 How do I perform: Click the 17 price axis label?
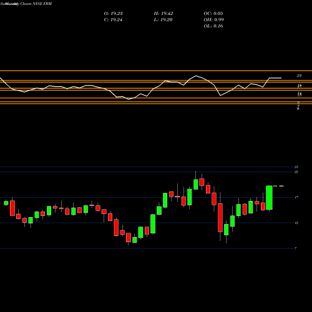[296, 197]
